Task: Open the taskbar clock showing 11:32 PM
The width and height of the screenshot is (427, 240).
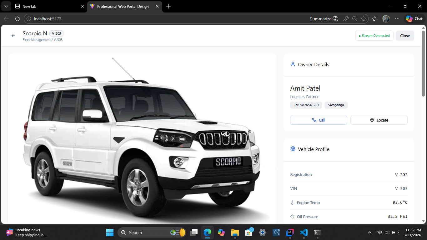Action: (413, 232)
